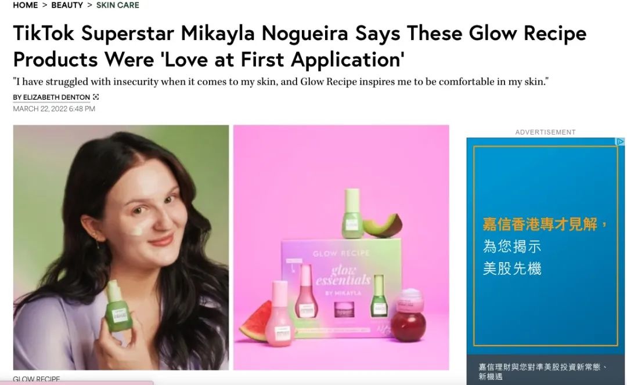Go to the SKIN CARE breadcrumb

click(117, 5)
